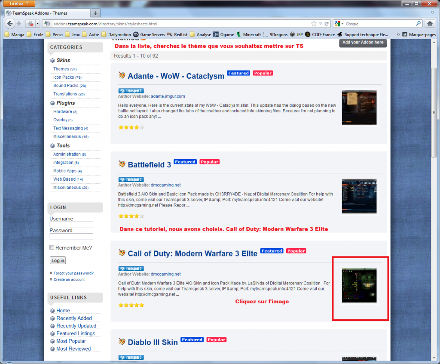Show URL history dropdown arrow

pos(321,24)
